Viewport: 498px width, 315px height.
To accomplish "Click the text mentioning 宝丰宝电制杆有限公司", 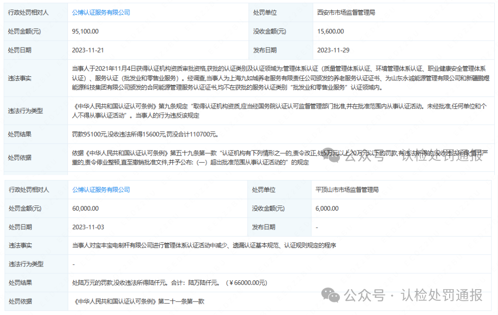I will pyautogui.click(x=204, y=245).
